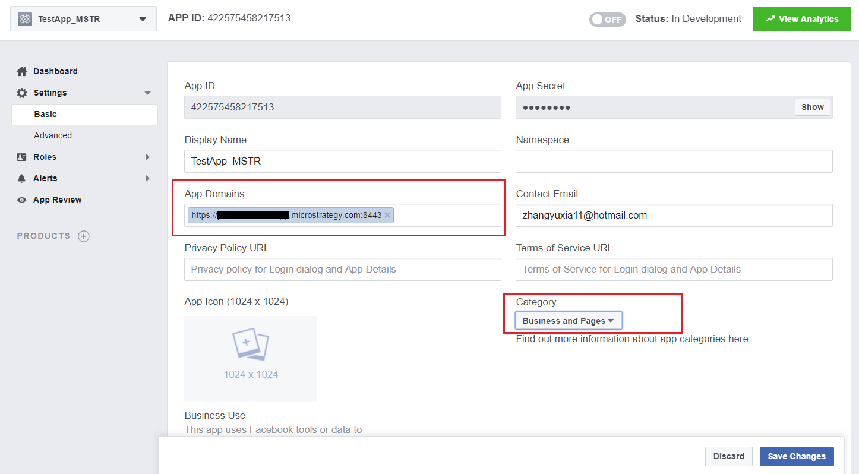Click the Discard button
Image resolution: width=859 pixels, height=474 pixels.
[729, 456]
